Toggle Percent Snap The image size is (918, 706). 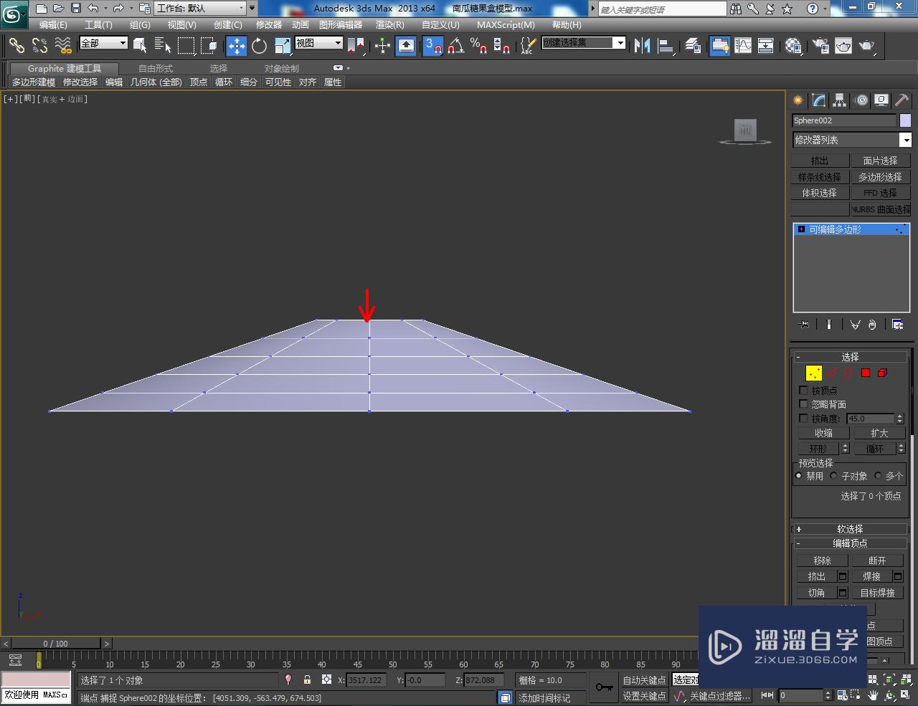pos(479,46)
